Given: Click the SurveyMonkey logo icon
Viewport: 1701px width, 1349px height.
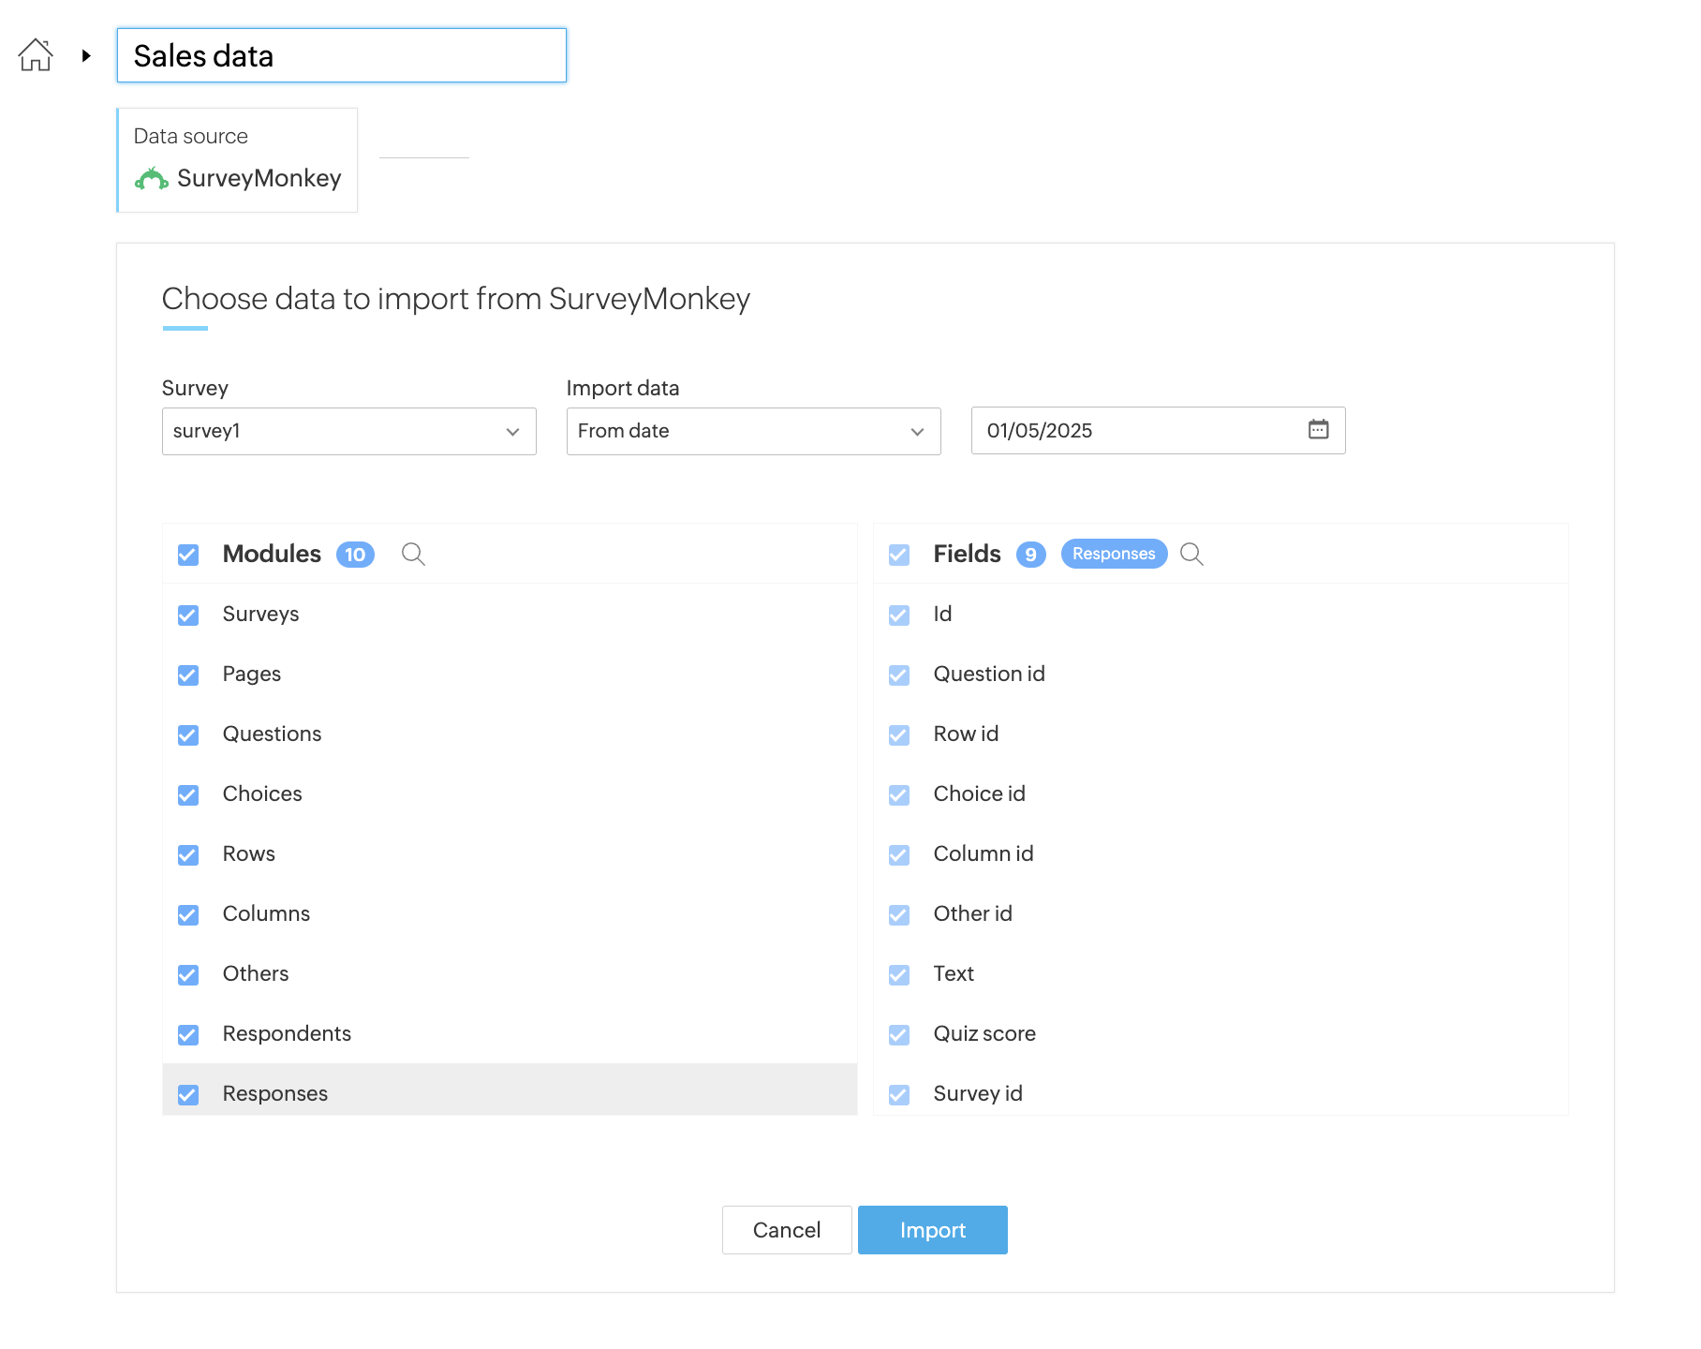Looking at the screenshot, I should click(x=152, y=178).
